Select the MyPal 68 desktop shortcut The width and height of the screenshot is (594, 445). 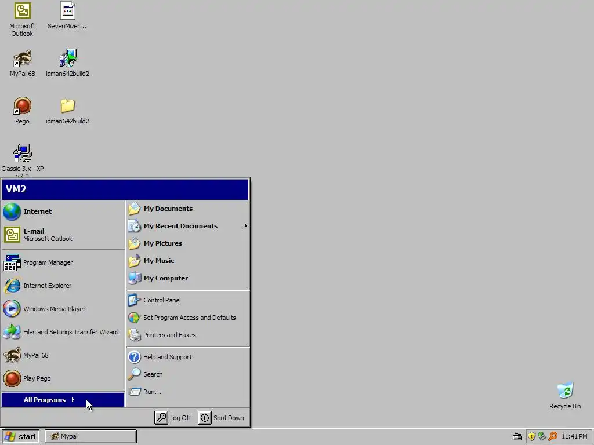click(x=22, y=63)
